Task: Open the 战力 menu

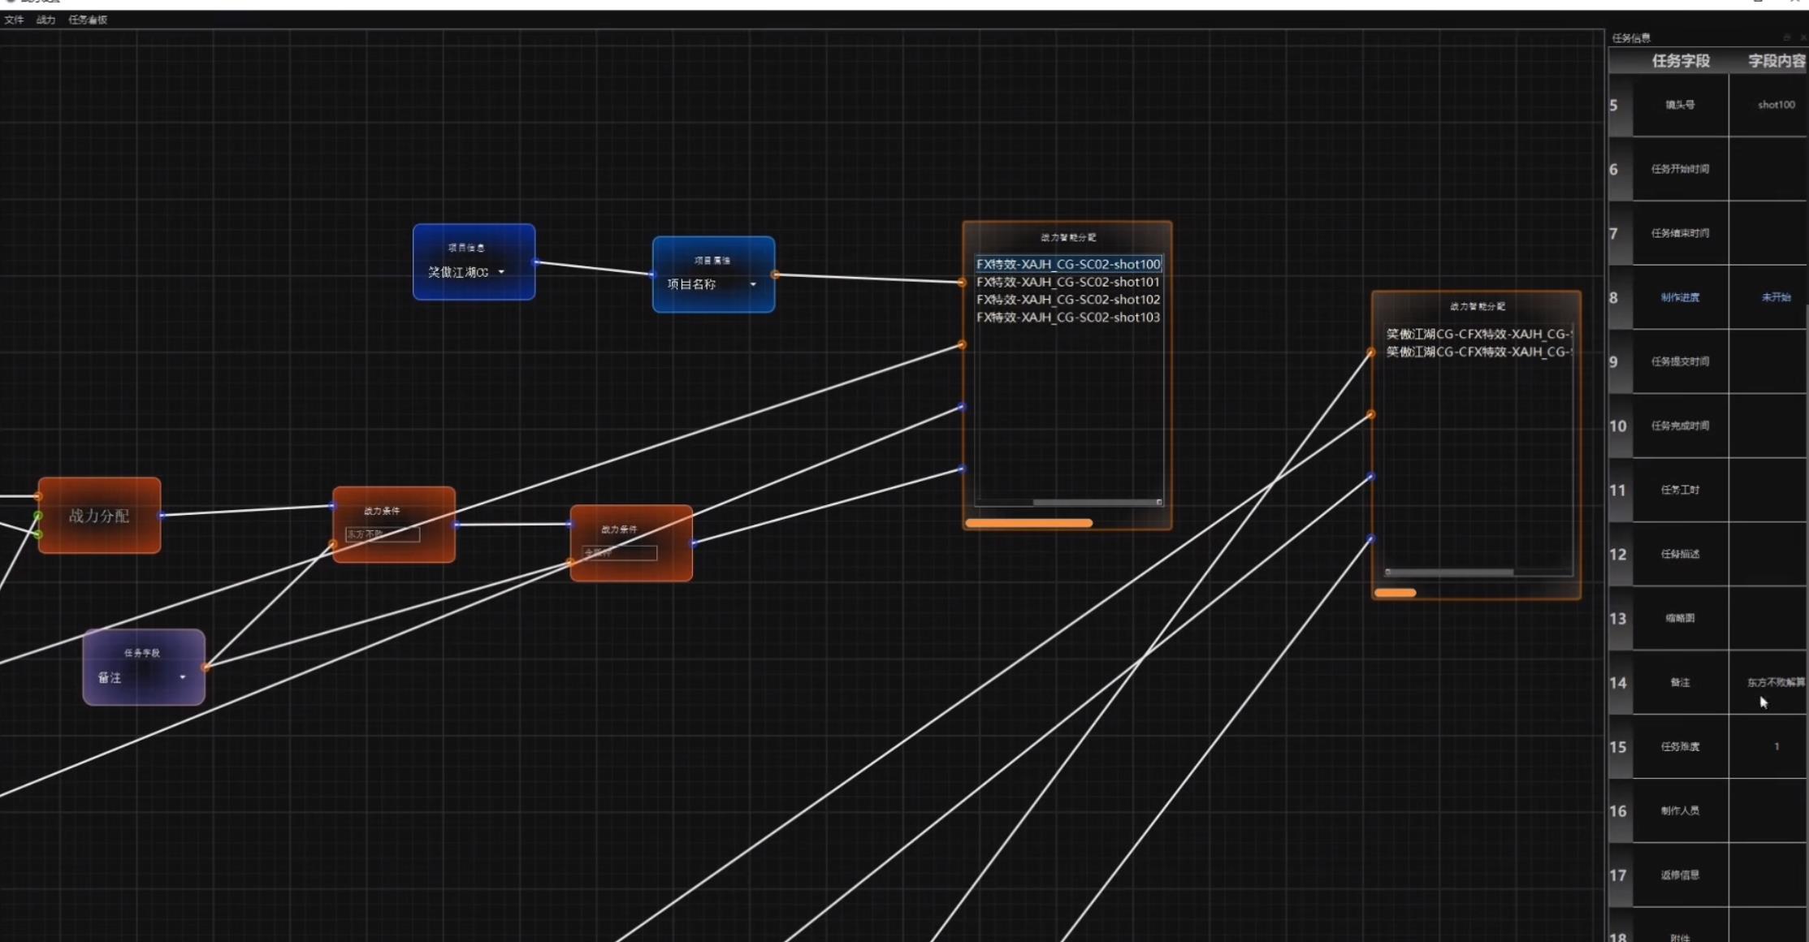Action: [45, 19]
